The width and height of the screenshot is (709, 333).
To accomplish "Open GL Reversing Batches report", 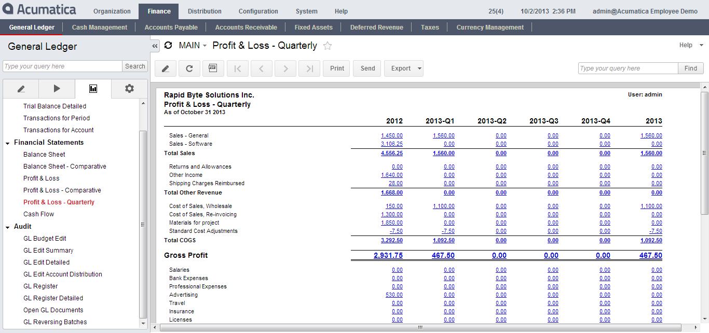I will point(55,322).
